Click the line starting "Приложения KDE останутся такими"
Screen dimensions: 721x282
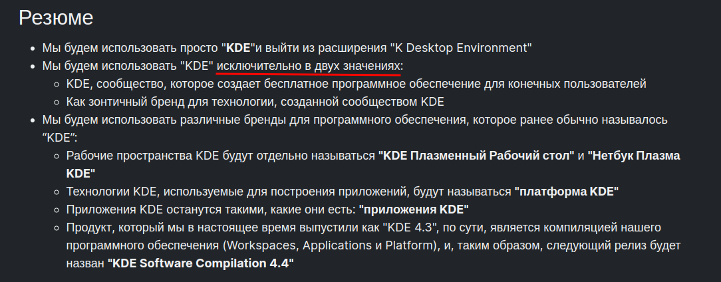[x=267, y=210]
